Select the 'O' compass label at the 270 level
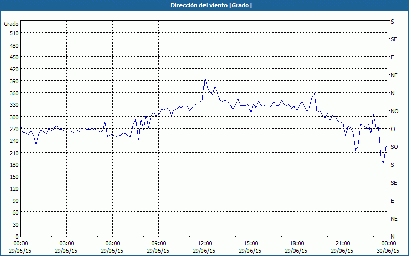Viewport: 409px width, 256px height. [x=393, y=129]
